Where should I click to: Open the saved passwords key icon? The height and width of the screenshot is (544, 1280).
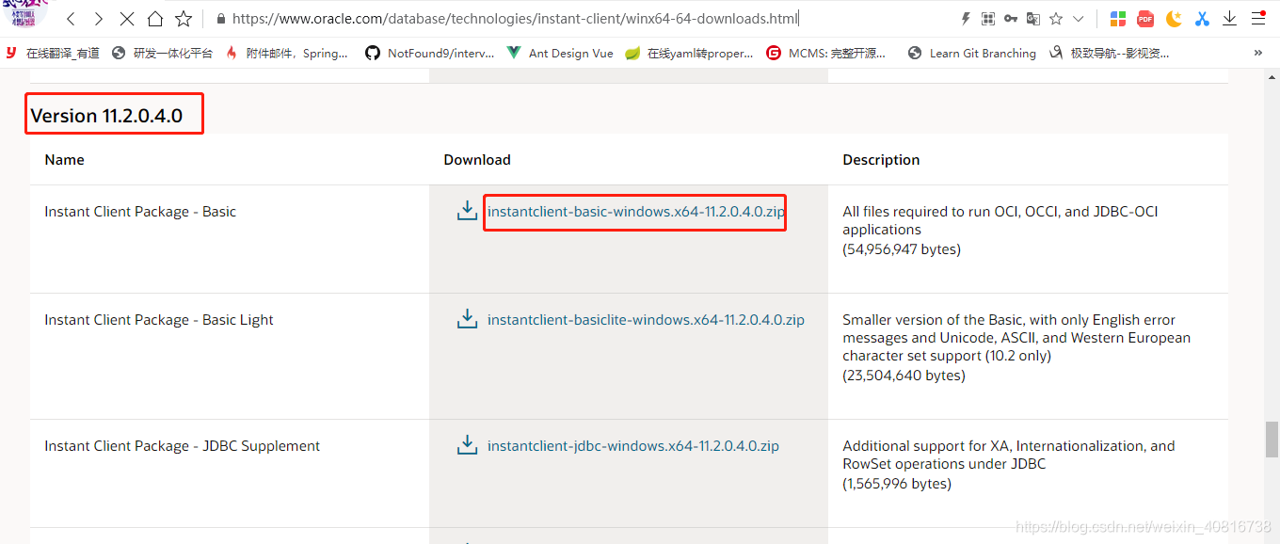[x=1011, y=19]
